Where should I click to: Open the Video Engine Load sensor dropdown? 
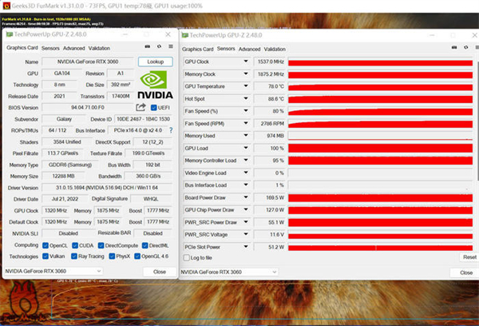coord(246,173)
